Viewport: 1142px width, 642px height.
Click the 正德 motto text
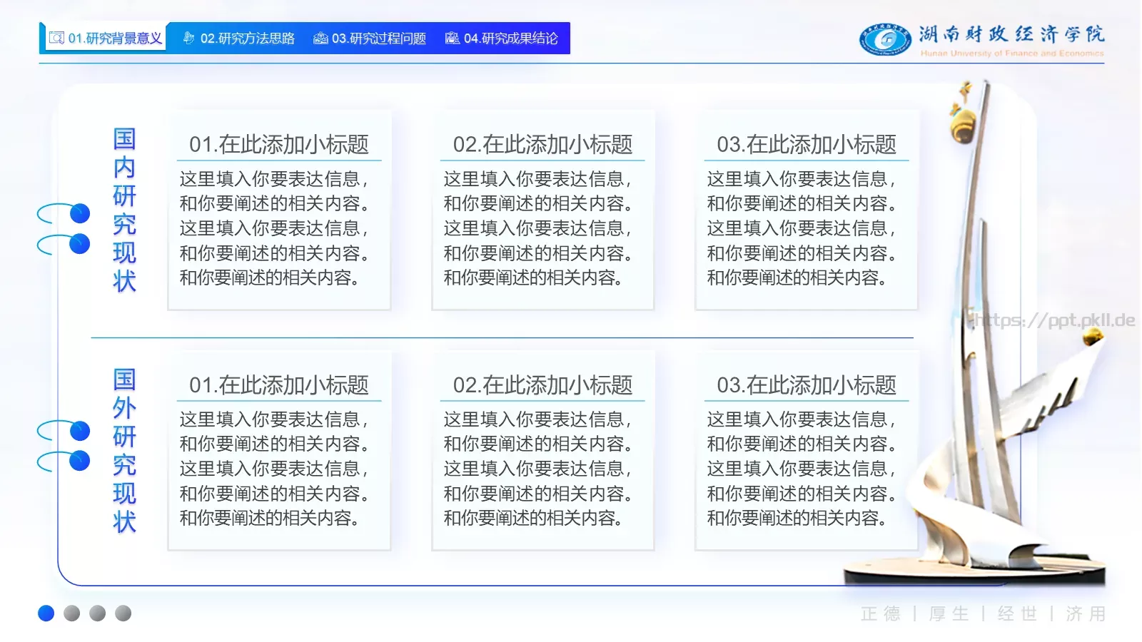click(881, 613)
